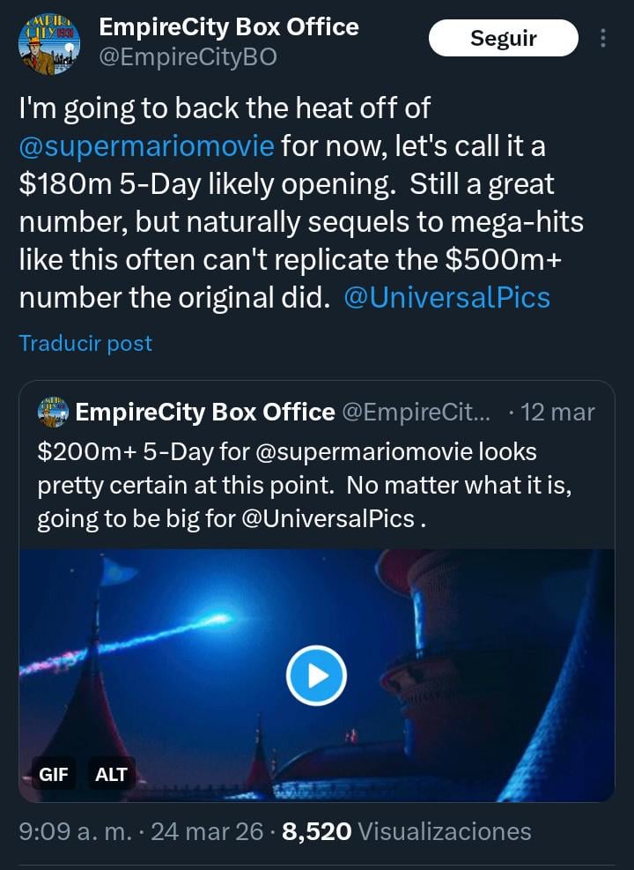The height and width of the screenshot is (870, 634).
Task: Play the GIF with the play button
Action: [316, 676]
